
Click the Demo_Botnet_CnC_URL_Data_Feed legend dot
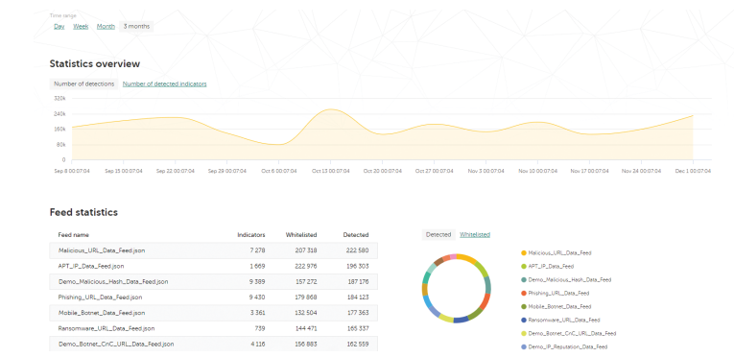click(523, 334)
